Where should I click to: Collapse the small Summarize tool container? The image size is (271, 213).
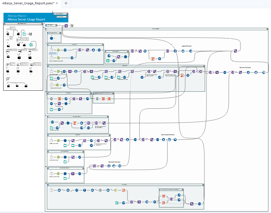click(113, 93)
